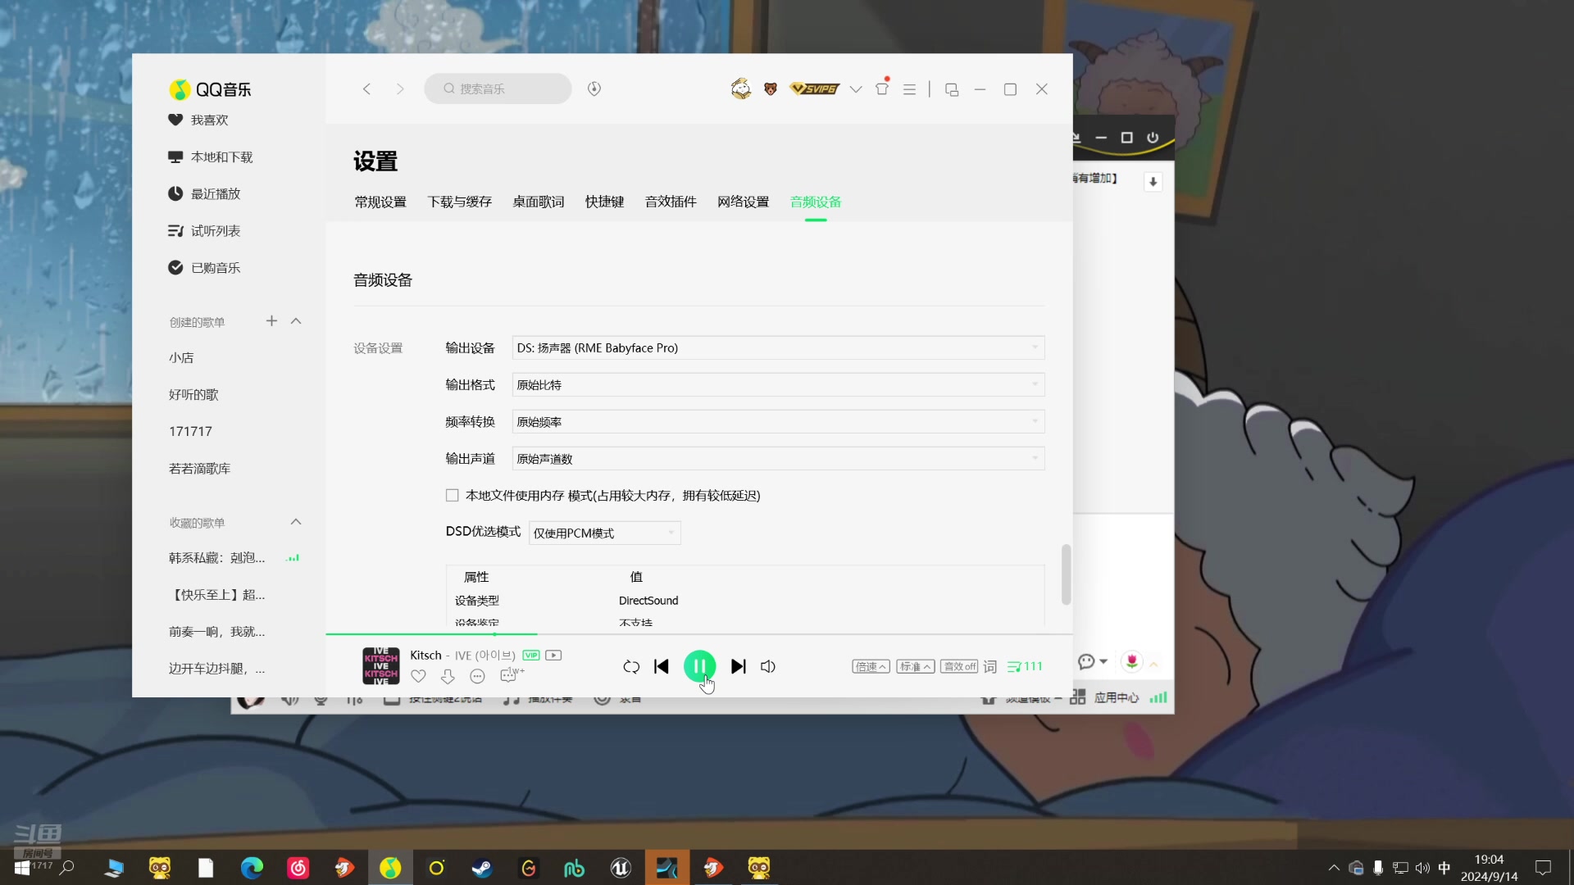Skip to the previous track
1574x885 pixels.
pos(662,666)
